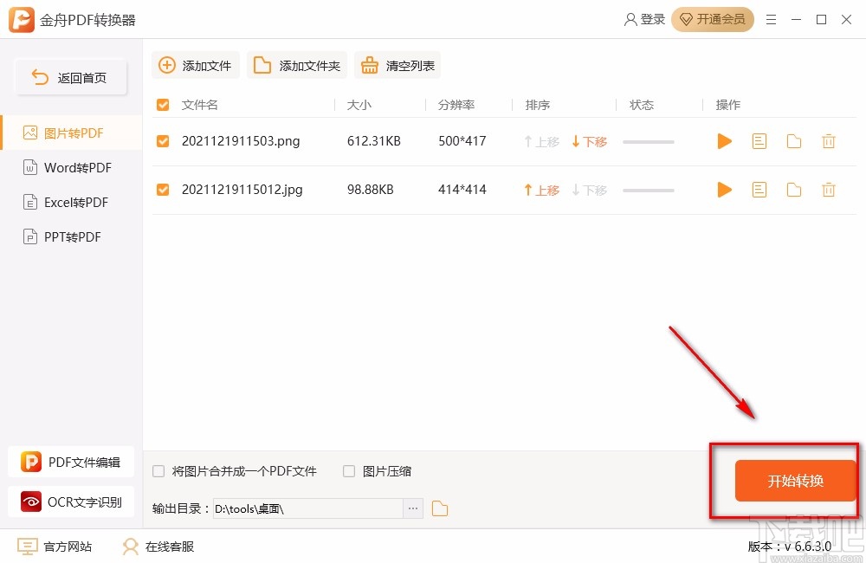This screenshot has width=866, height=563.
Task: Maximize the 金舟PDF转换器 window
Action: click(821, 20)
